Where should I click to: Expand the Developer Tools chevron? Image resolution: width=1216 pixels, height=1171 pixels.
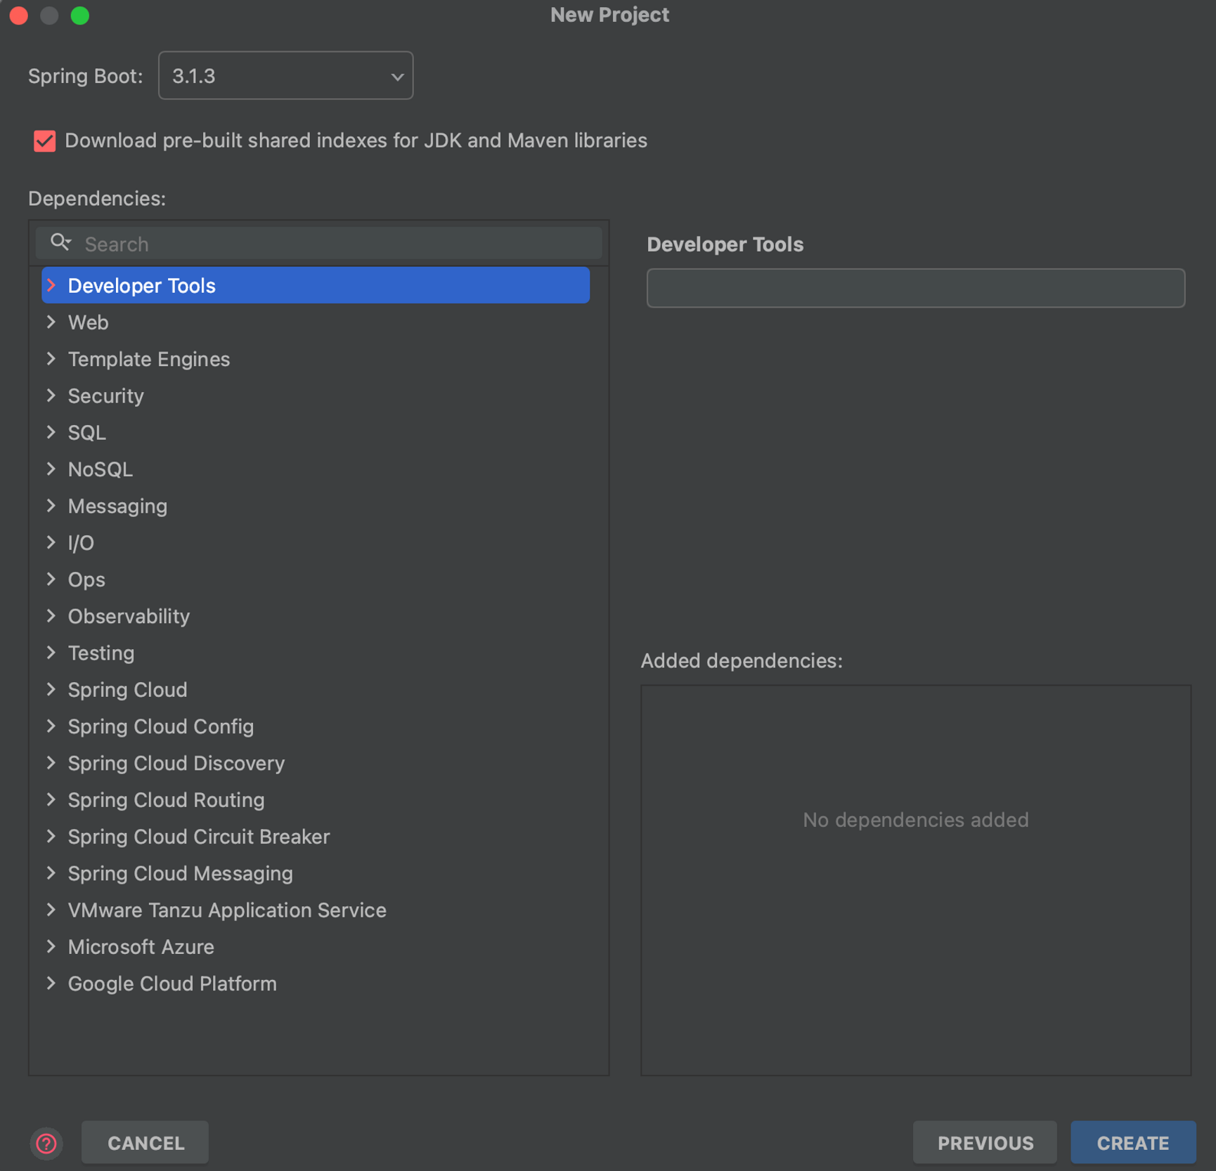coord(51,285)
